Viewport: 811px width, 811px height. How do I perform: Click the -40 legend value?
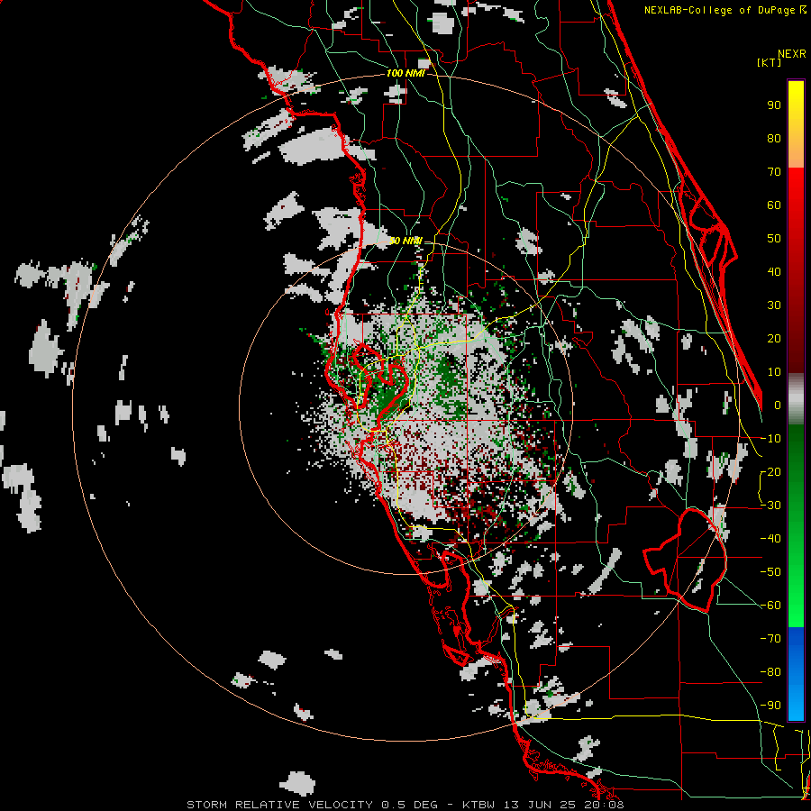coord(770,539)
